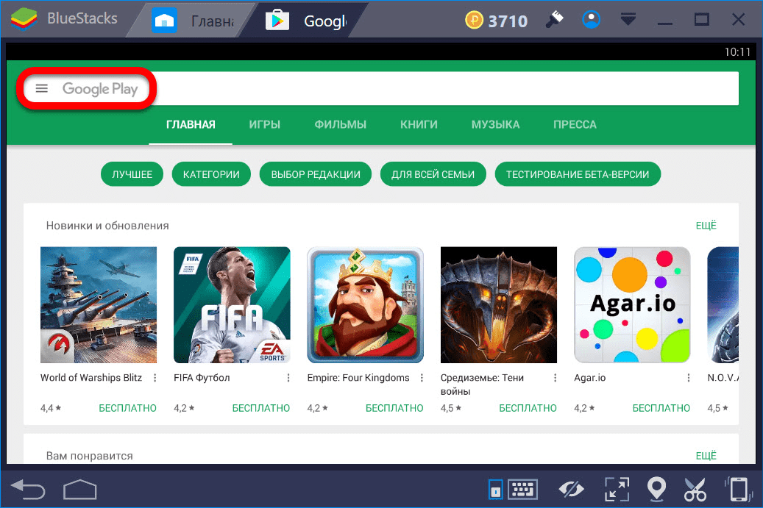Switch to the ИГРЫ tab

tap(264, 124)
